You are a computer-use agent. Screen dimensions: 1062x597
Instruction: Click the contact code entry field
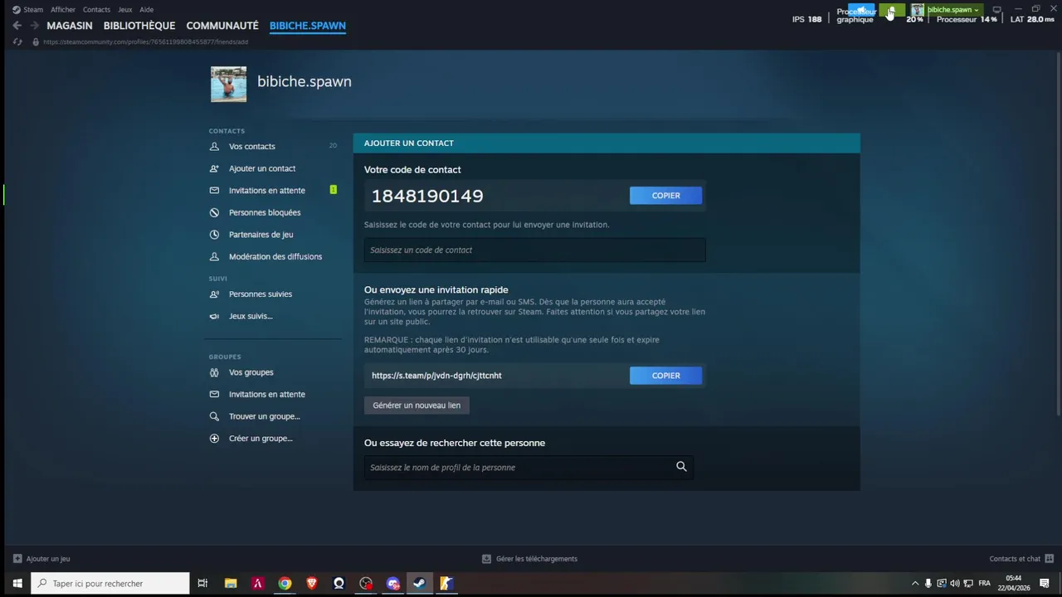click(x=534, y=250)
